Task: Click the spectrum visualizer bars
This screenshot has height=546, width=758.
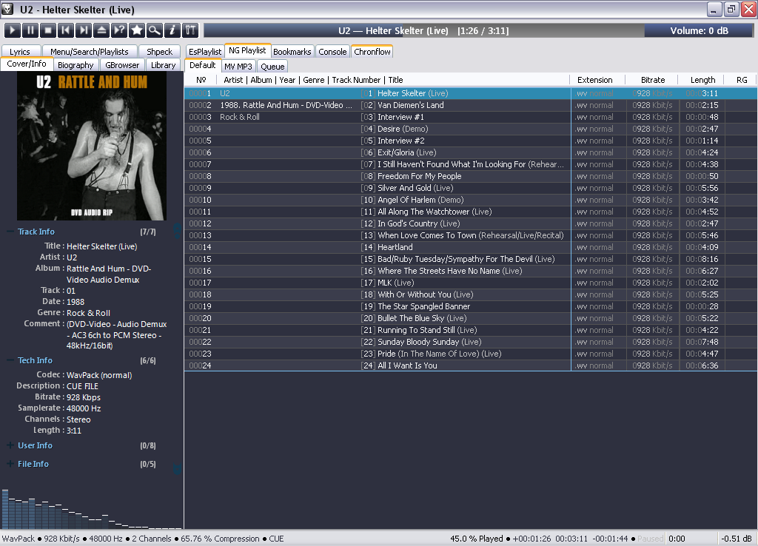Action: pyautogui.click(x=92, y=509)
